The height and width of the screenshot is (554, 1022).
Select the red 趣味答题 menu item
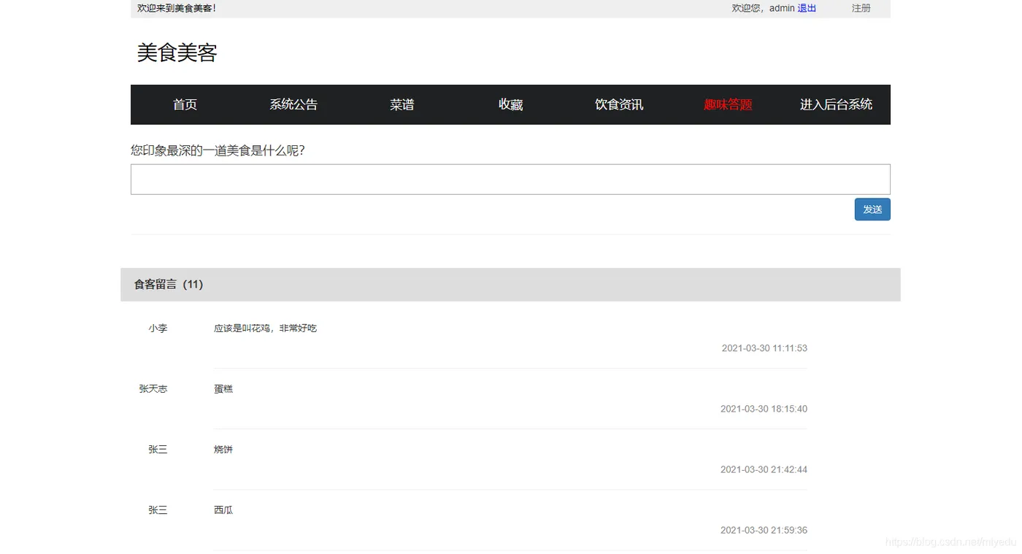728,104
